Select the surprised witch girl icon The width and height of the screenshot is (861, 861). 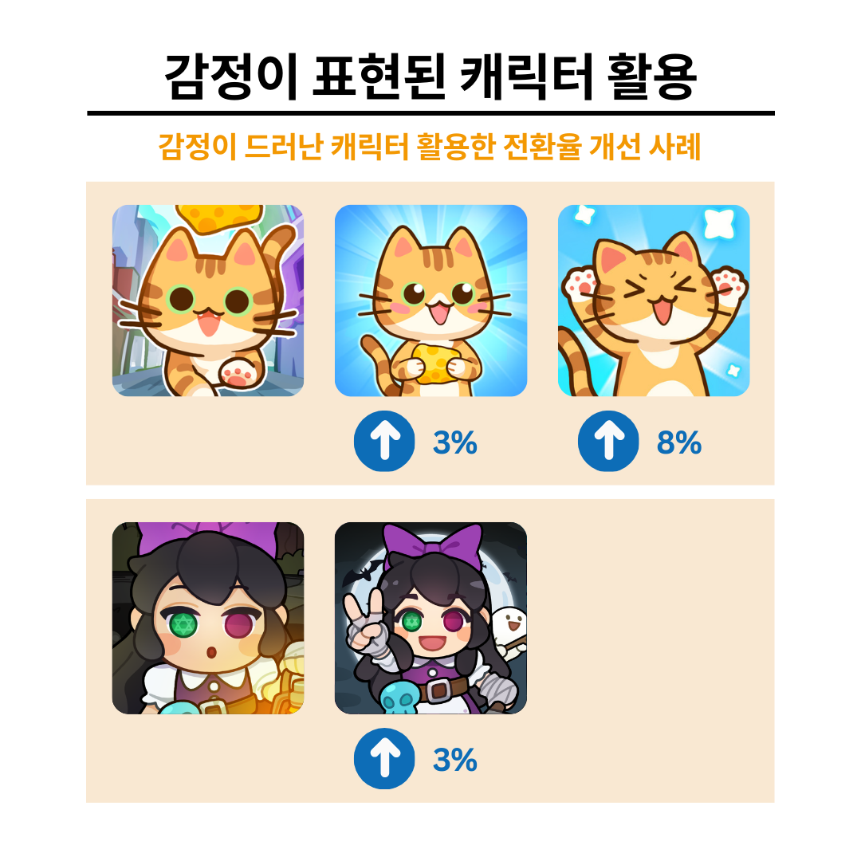[208, 618]
